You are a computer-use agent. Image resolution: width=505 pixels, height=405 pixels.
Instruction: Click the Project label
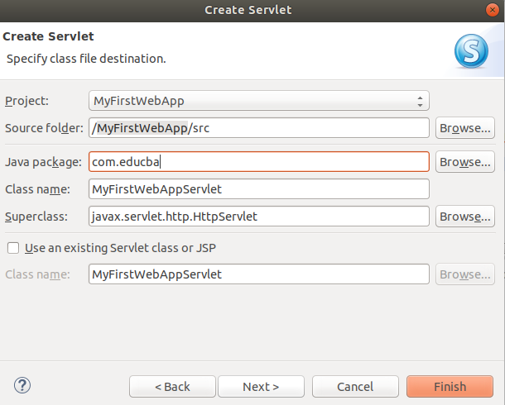coord(27,101)
